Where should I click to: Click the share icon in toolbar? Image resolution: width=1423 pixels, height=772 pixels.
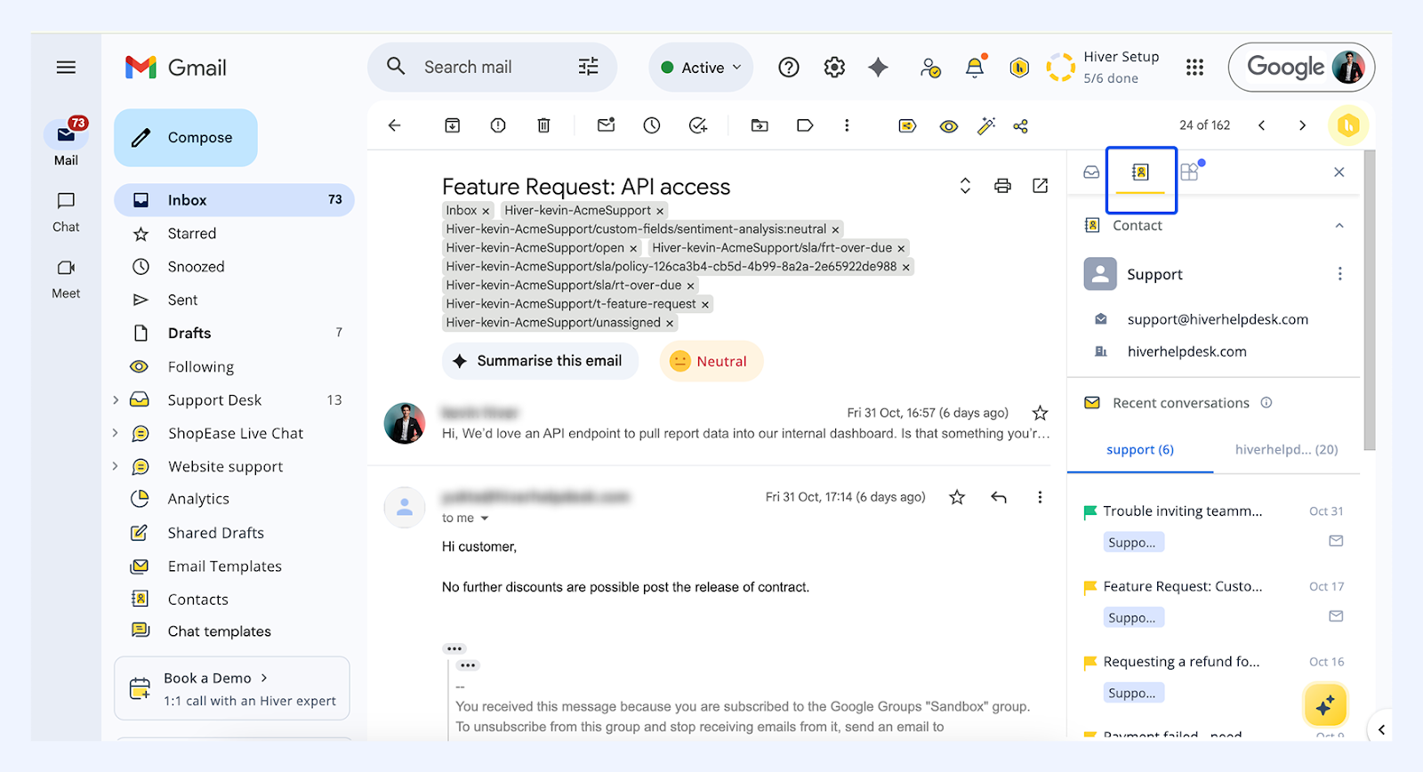click(x=1021, y=126)
